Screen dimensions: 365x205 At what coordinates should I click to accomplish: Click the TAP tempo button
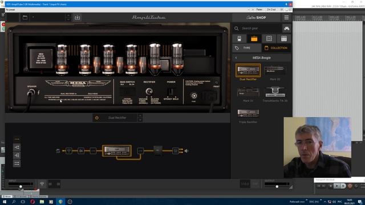(255, 184)
